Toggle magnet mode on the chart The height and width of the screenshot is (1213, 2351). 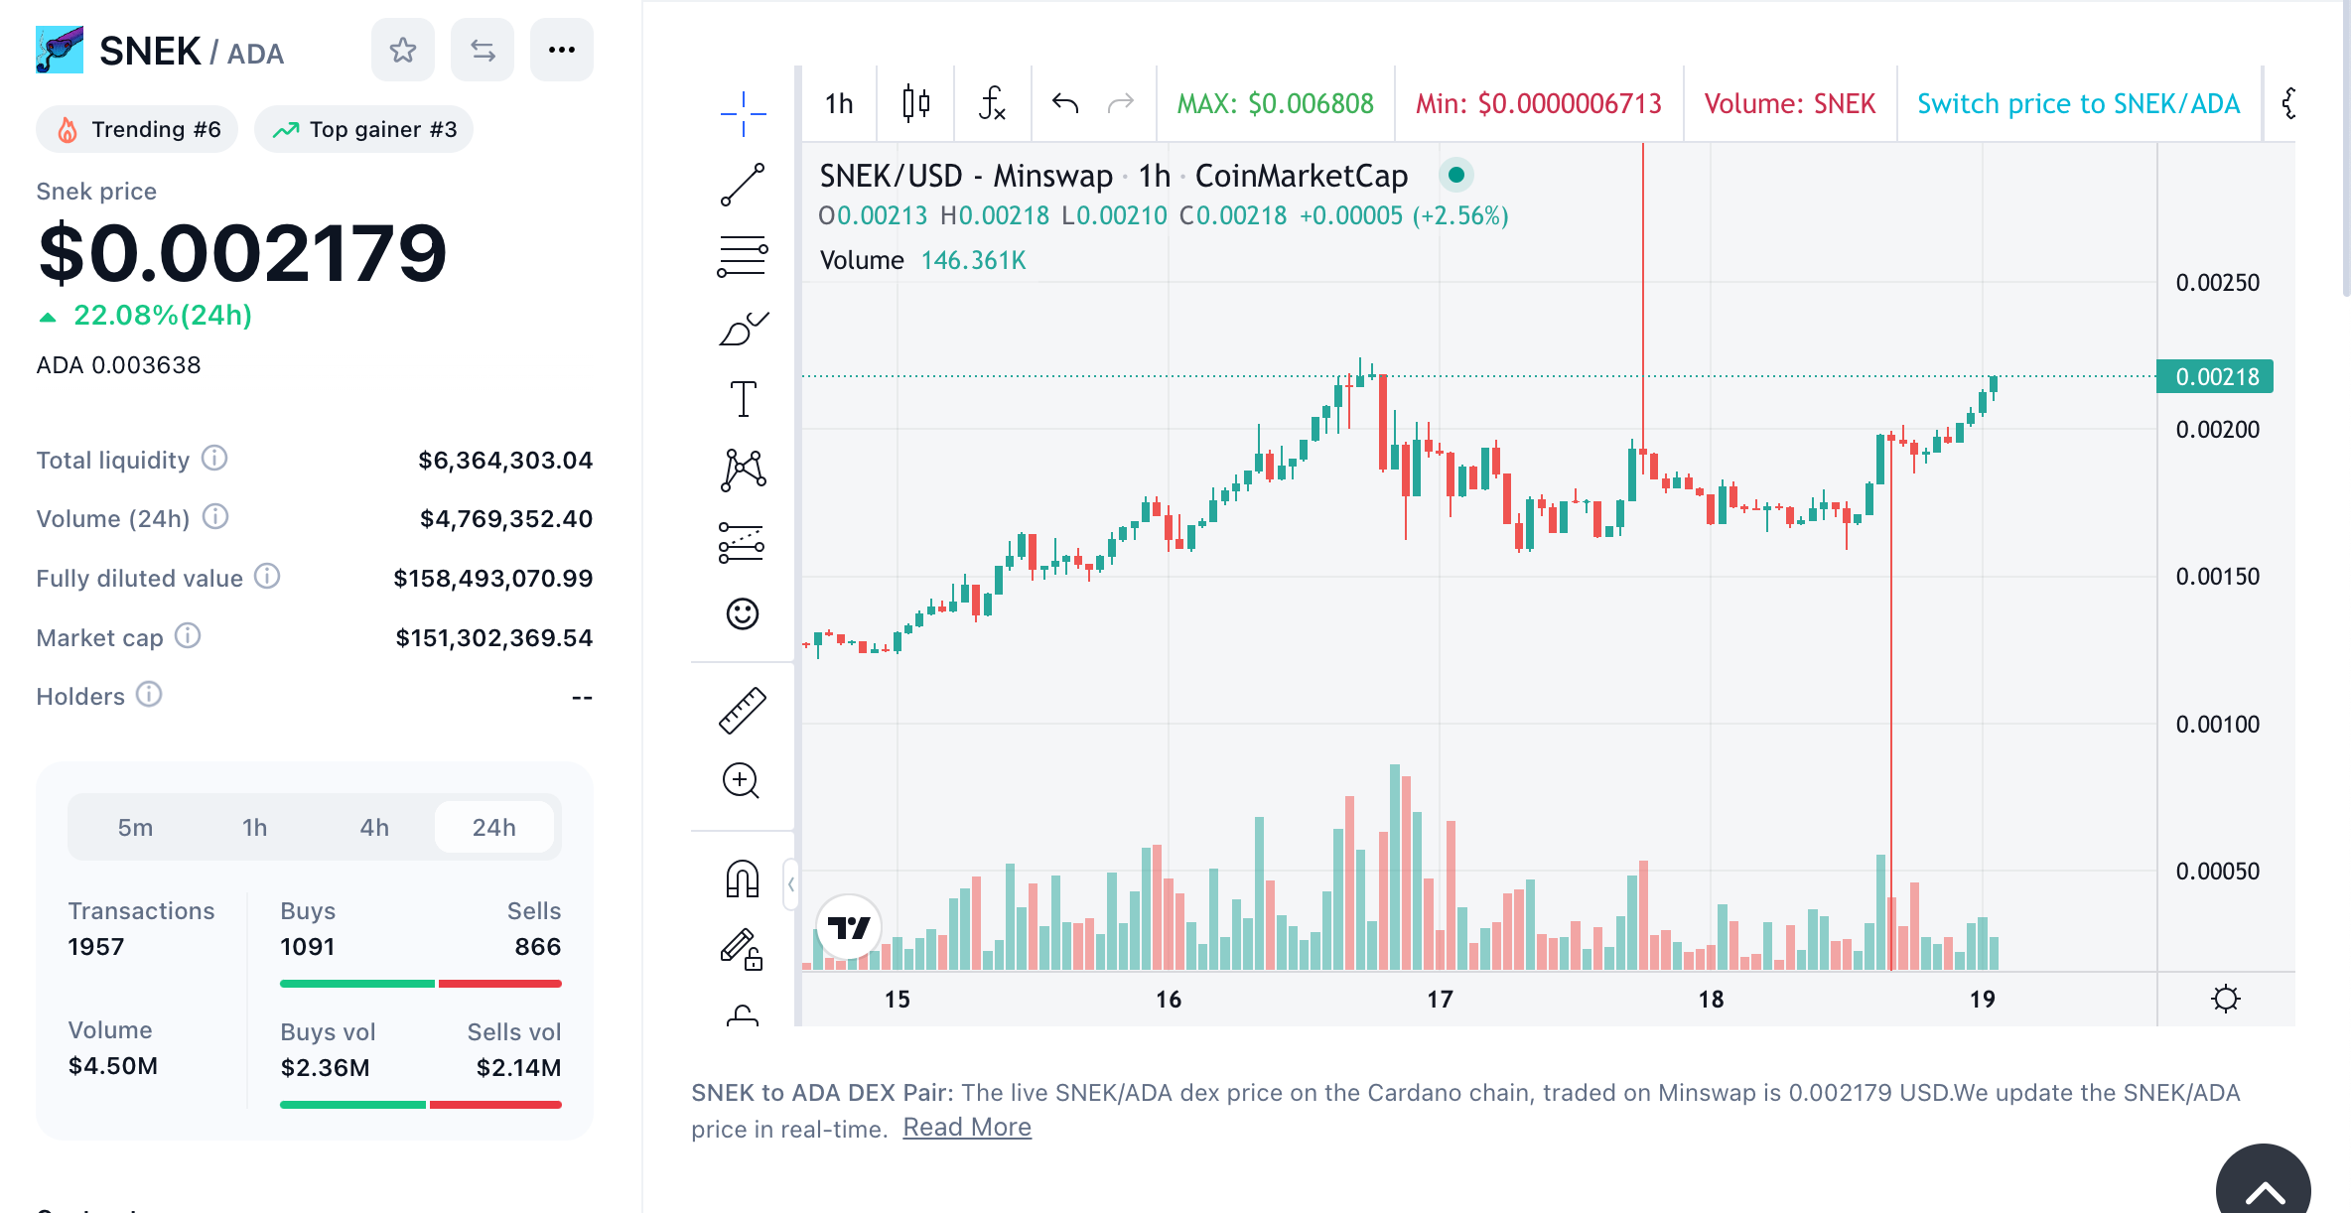743,878
